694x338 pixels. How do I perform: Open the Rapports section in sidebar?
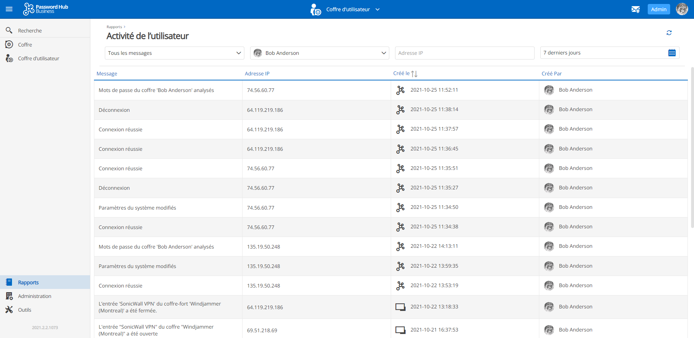[x=28, y=282]
